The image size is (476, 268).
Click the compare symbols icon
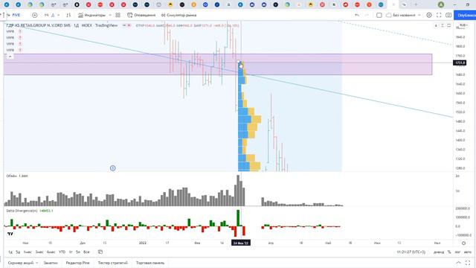point(35,15)
